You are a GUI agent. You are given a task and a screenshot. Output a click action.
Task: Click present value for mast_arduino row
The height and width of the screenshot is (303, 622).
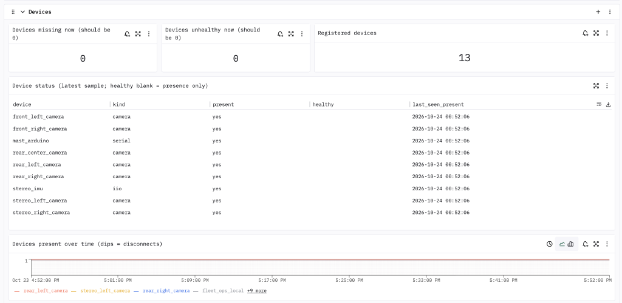(x=217, y=141)
